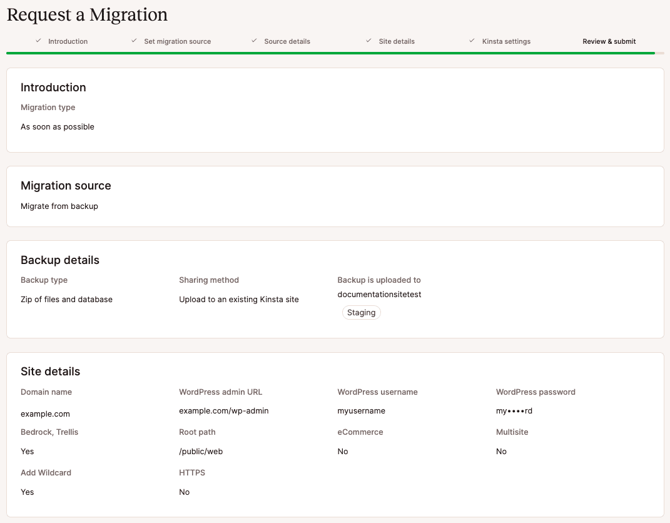
Task: Click the eCommerce answer showing No
Action: pyautogui.click(x=342, y=451)
